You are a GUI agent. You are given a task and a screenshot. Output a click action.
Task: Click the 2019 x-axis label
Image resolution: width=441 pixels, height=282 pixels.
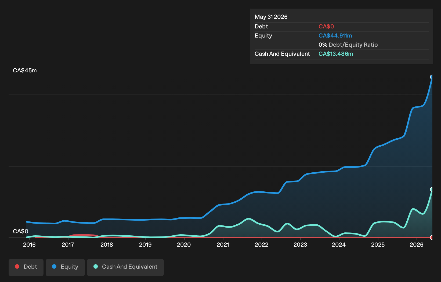[145, 244]
